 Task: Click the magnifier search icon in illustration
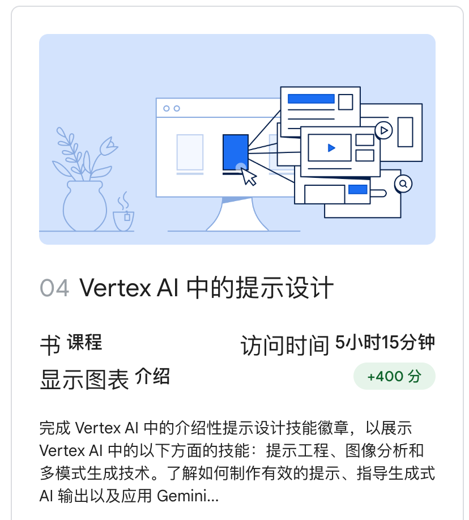[x=403, y=184]
